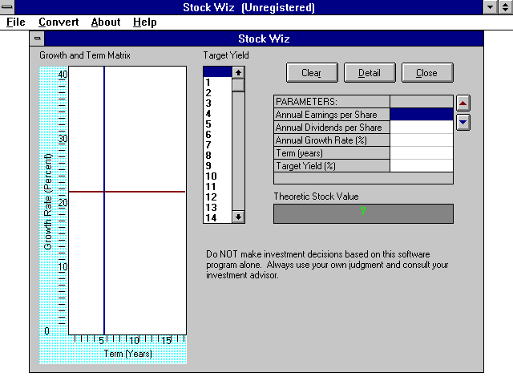Open the About menu
This screenshot has height=385, width=513.
106,22
